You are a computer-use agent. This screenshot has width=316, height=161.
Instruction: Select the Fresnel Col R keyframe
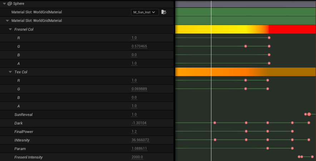269,38
